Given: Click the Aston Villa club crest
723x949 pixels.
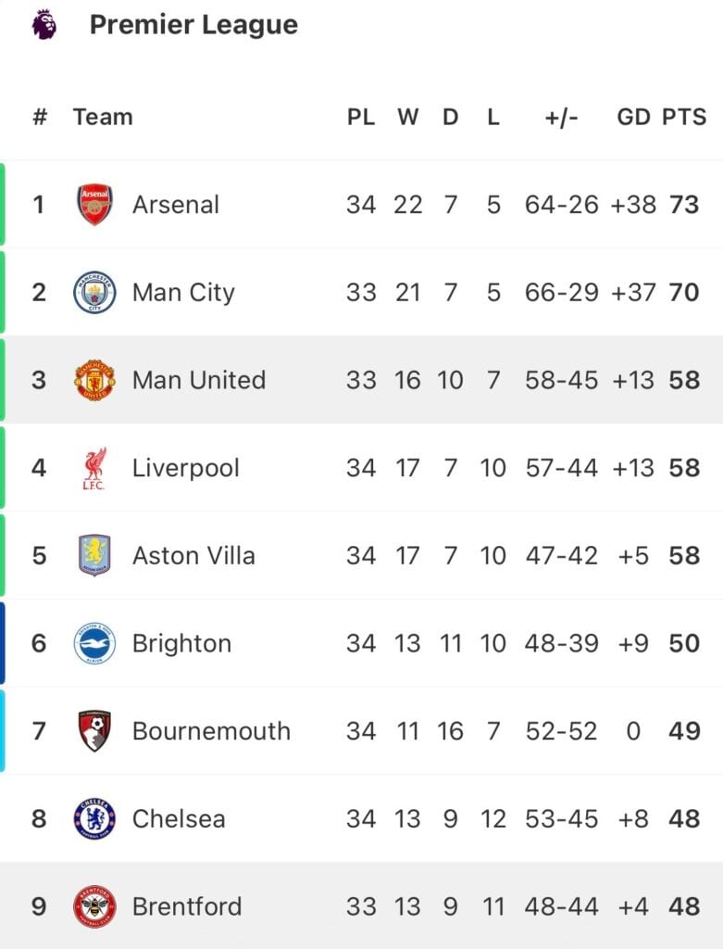Looking at the screenshot, I should [94, 556].
